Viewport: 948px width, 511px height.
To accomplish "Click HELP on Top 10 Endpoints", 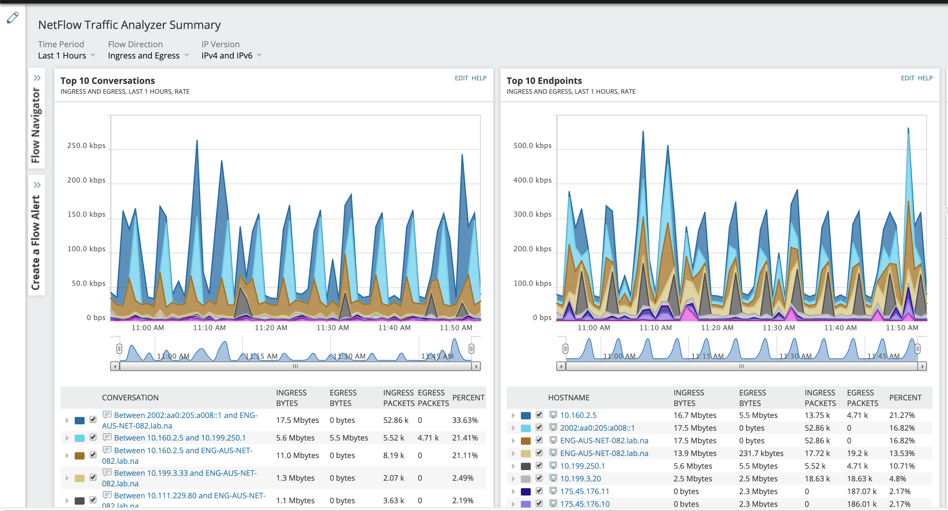I will [925, 78].
